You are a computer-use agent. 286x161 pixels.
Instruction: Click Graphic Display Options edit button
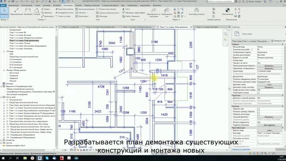tap(269, 68)
